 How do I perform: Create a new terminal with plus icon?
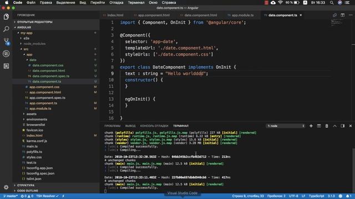point(311,126)
